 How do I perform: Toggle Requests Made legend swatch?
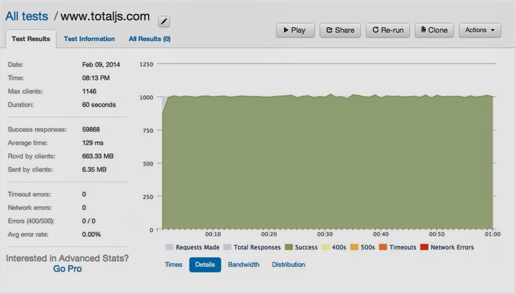[169, 247]
